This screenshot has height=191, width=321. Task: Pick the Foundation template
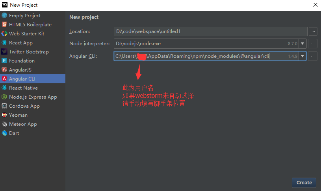point(33,61)
